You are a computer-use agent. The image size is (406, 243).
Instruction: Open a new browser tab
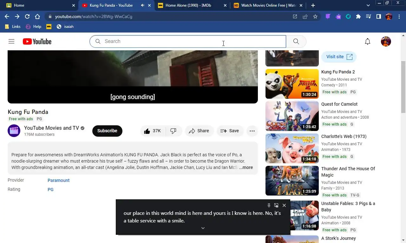pyautogui.click(x=313, y=5)
